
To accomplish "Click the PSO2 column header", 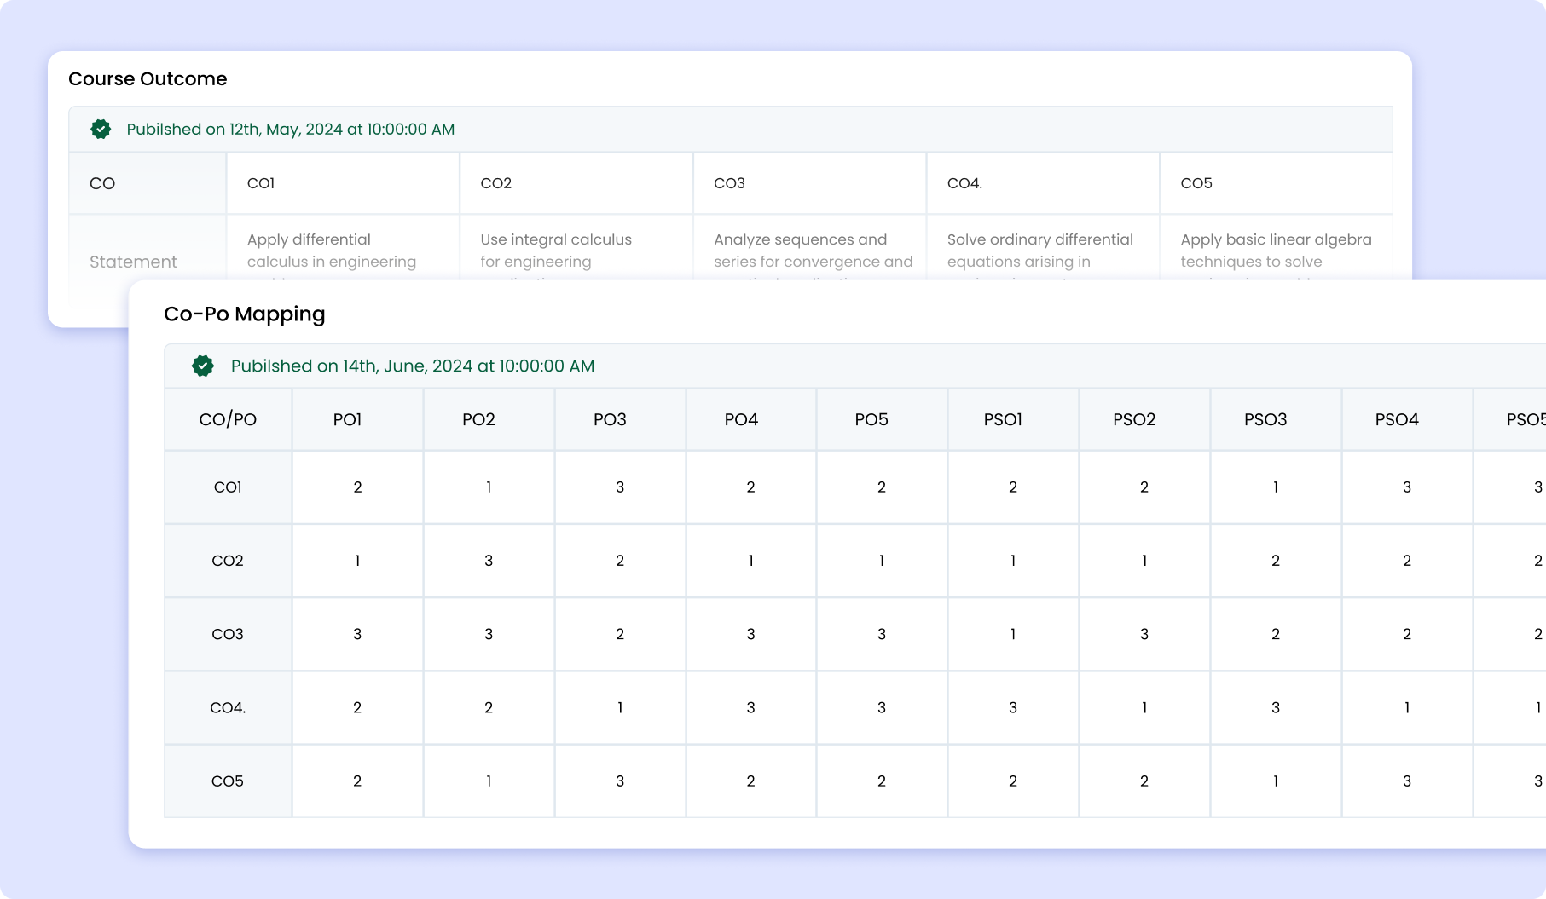I will (1144, 420).
